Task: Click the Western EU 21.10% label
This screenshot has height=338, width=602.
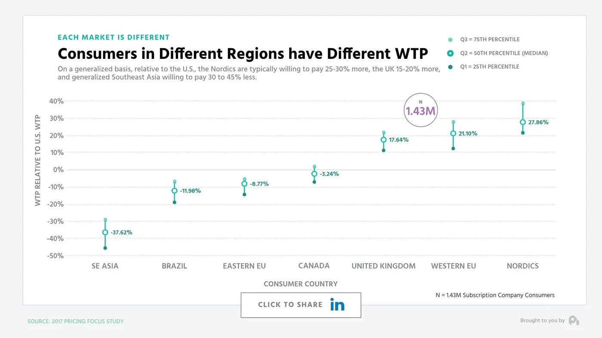Action: click(468, 134)
